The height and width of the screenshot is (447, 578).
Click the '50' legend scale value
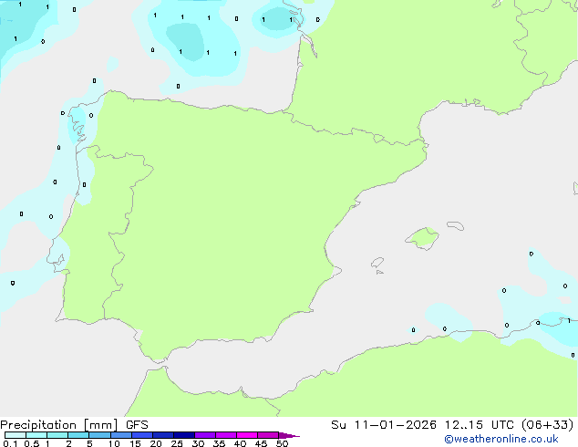(x=282, y=443)
